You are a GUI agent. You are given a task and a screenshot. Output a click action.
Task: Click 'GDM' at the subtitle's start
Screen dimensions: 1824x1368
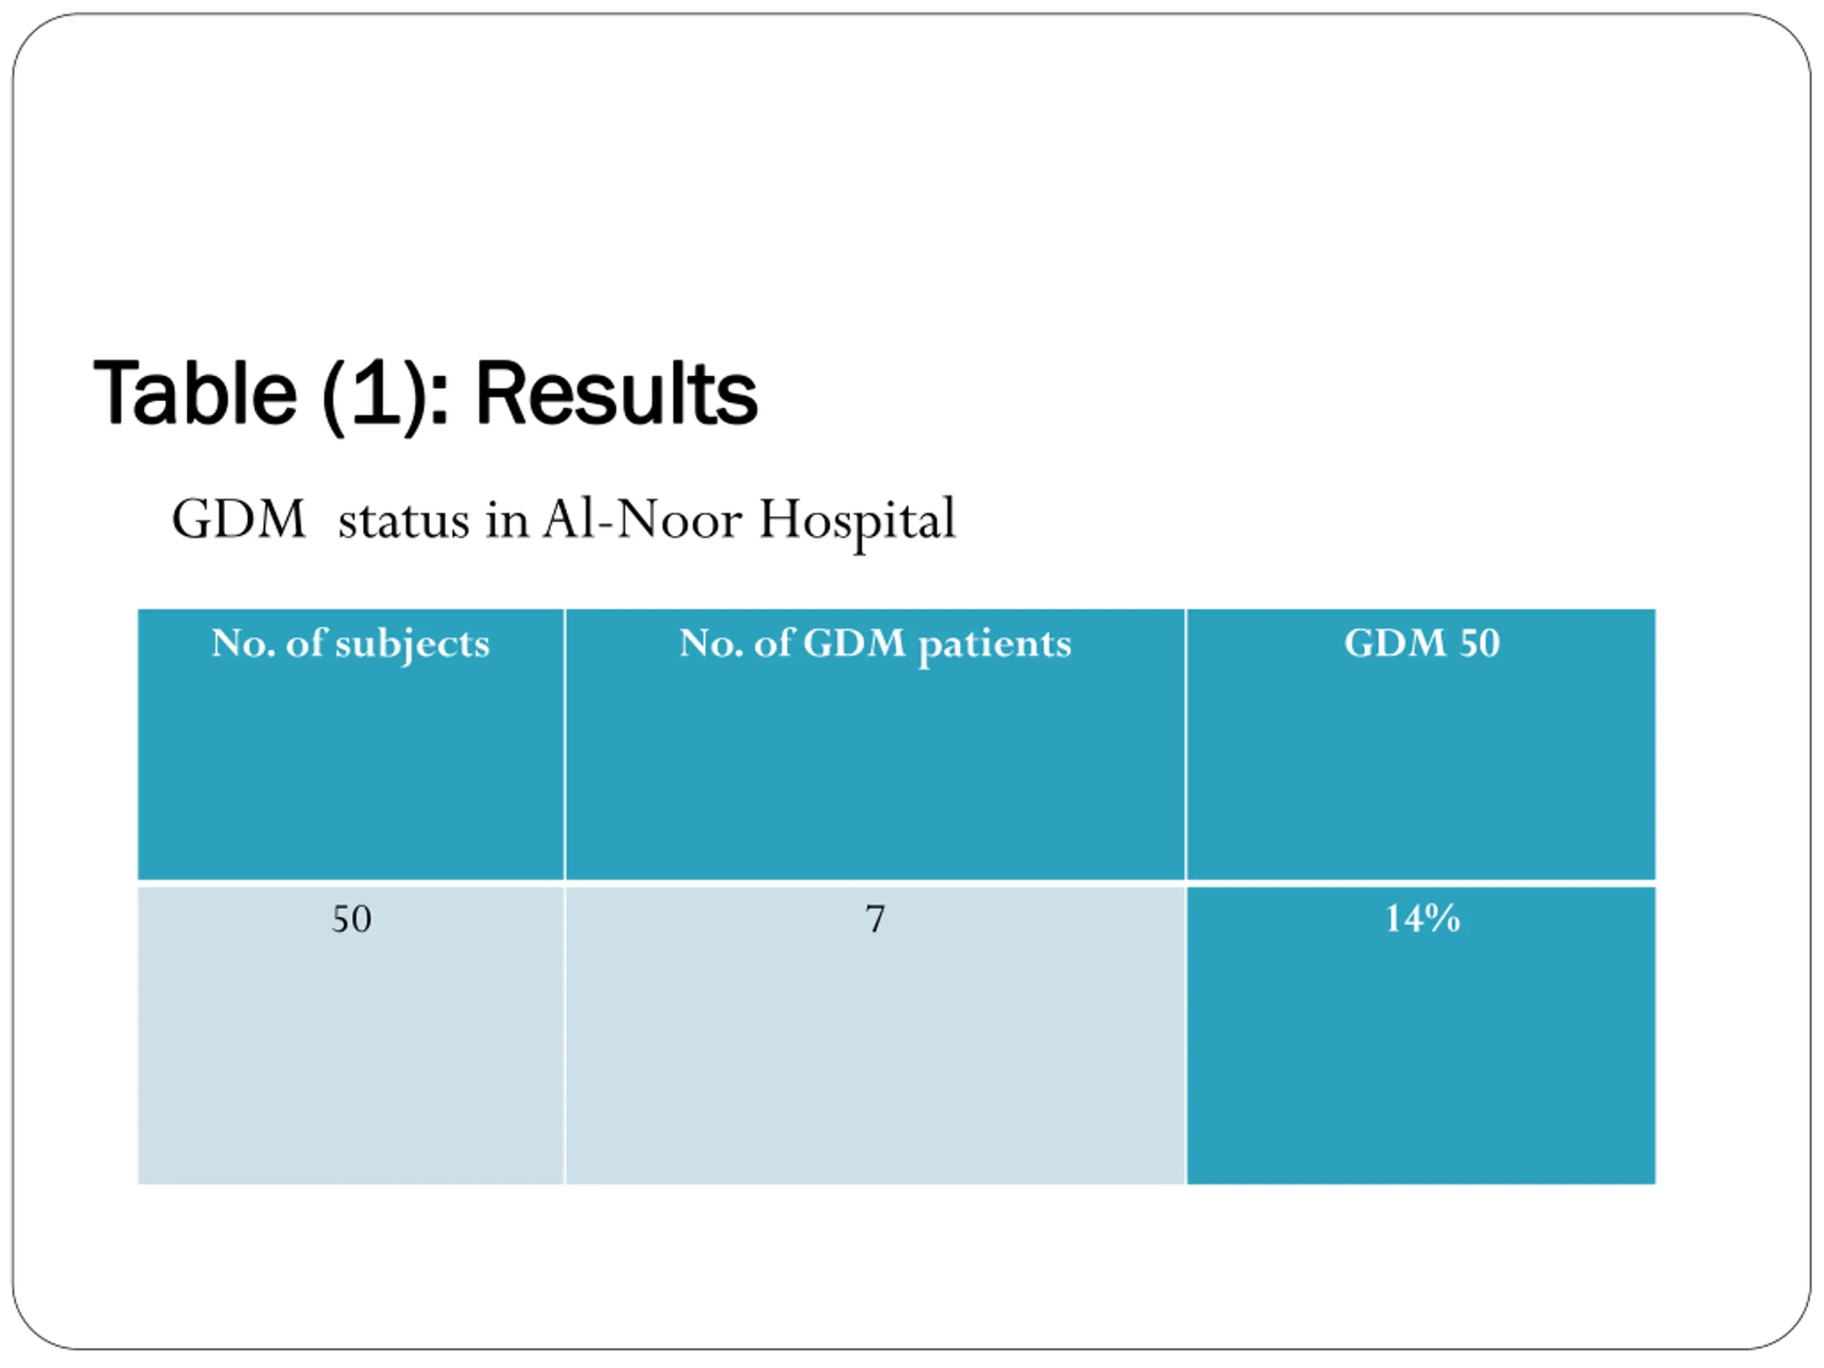pos(238,519)
